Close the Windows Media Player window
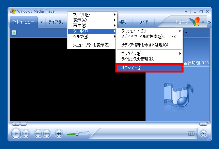Screen dimensions: 219x149 point(207,12)
